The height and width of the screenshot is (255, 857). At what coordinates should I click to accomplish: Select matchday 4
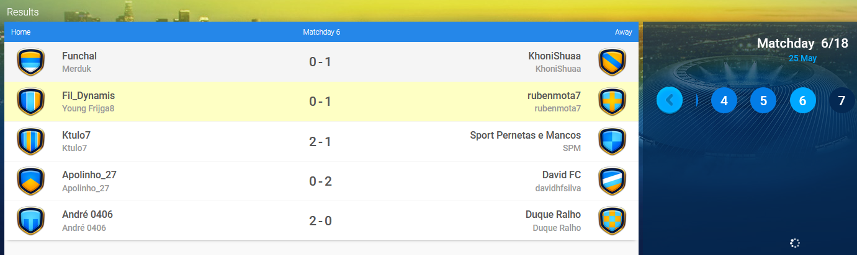coord(724,100)
